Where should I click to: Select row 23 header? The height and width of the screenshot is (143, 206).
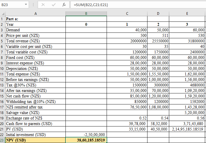point(3,140)
